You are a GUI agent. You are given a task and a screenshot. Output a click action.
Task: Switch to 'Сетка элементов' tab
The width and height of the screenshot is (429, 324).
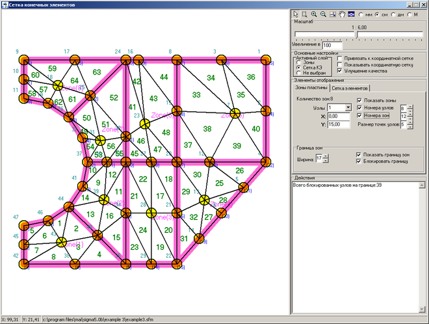(351, 88)
